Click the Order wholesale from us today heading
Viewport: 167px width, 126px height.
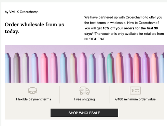[34, 28]
